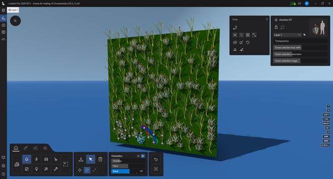Click the first icon in the Tools panel's bottom row
333x179 pixels.
[x=235, y=50]
